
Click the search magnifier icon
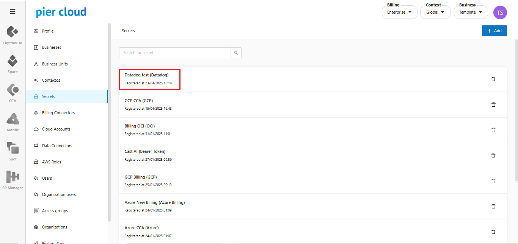[236, 53]
